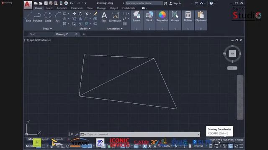The image size is (268, 150).
Task: Expand the Annotation panel
Action: [115, 29]
